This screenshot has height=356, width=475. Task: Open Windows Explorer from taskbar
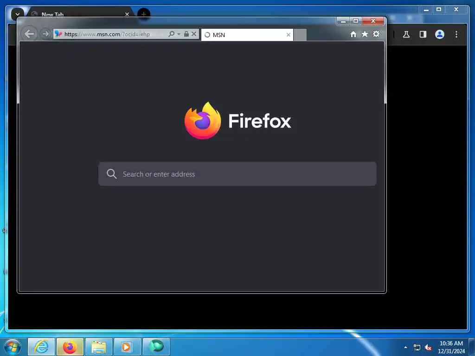click(x=99, y=347)
